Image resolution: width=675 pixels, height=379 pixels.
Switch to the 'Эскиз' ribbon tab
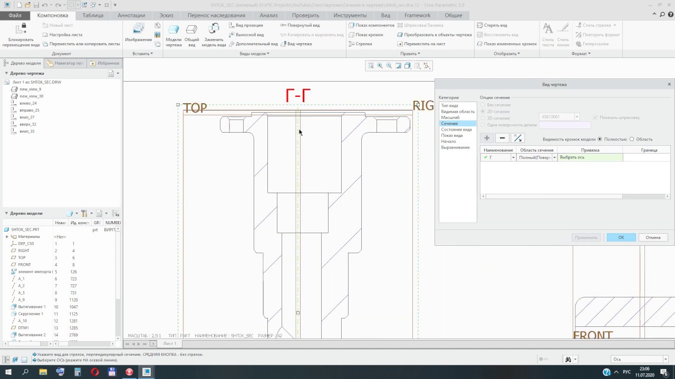click(166, 15)
